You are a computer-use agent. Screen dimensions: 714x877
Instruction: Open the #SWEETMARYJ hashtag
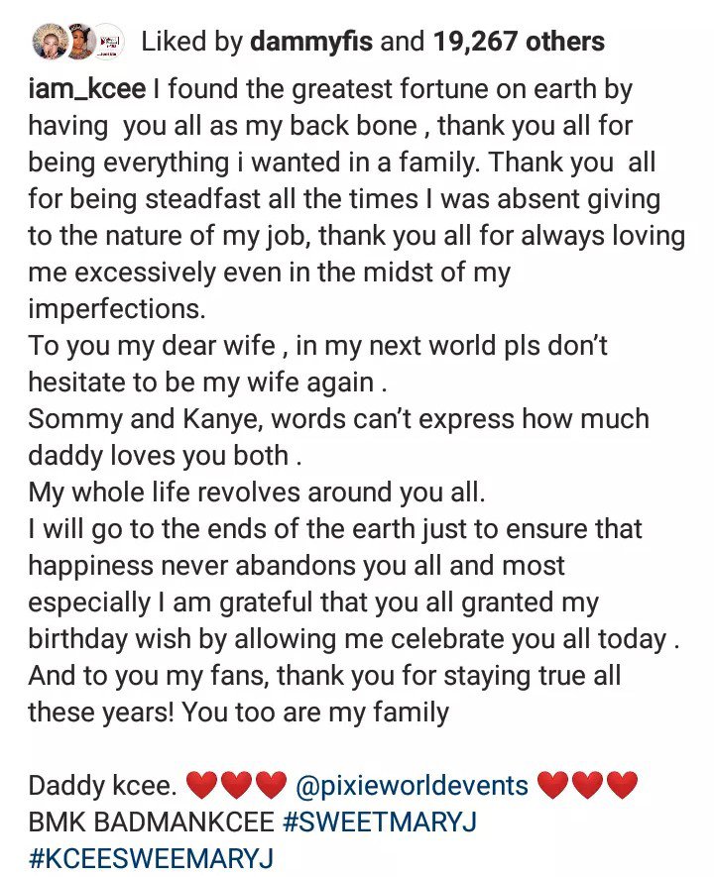[380, 822]
